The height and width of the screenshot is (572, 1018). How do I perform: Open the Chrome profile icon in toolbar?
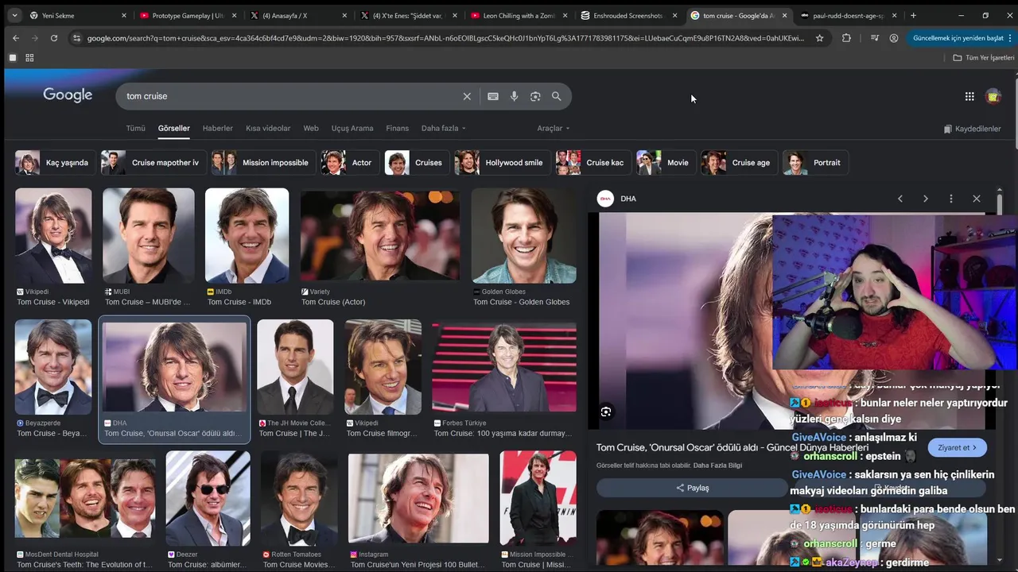[x=894, y=38]
